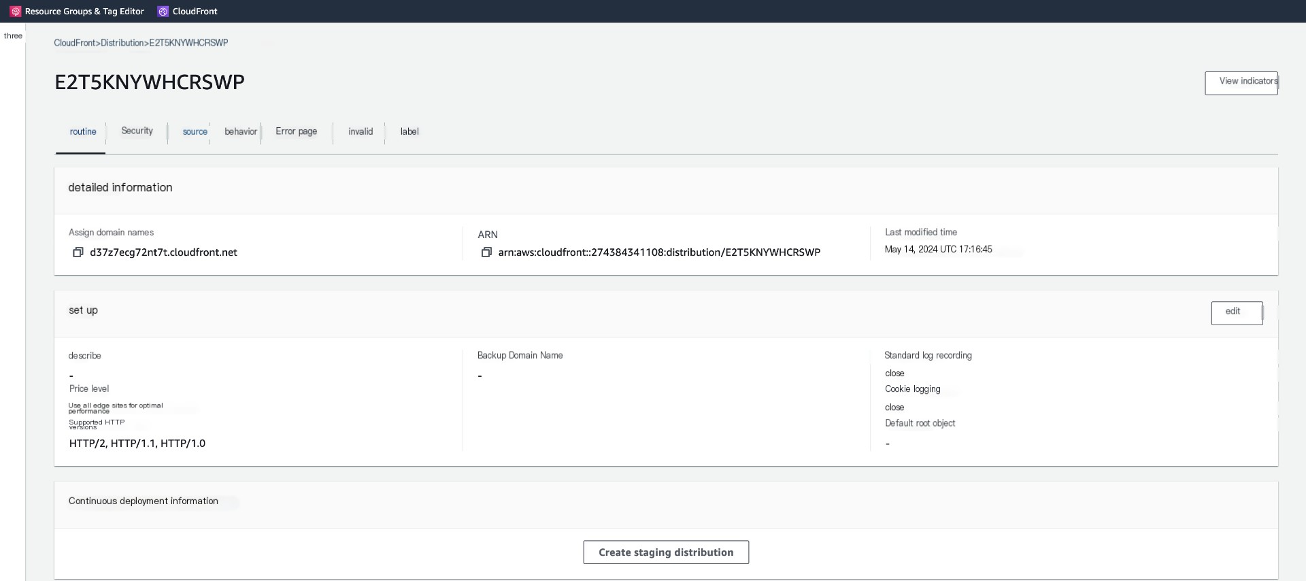Switch to the behavior tab
1306x581 pixels.
(241, 131)
